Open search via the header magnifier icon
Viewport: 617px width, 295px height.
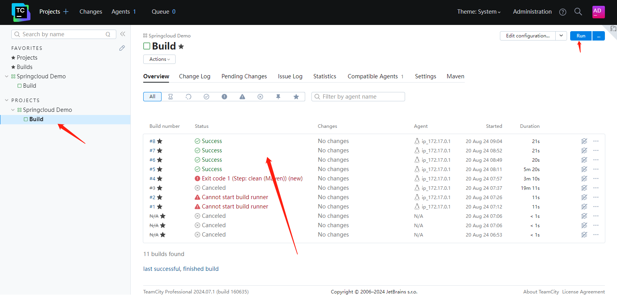coord(578,12)
